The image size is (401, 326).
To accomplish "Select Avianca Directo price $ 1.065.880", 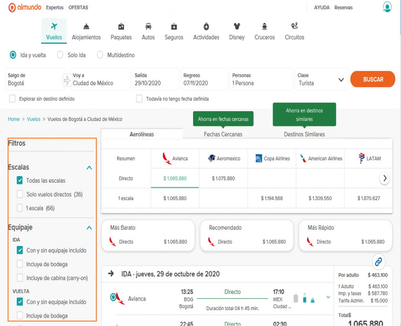I will tap(175, 178).
